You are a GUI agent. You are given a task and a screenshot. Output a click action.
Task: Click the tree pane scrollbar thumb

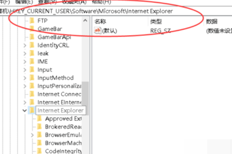85,99
